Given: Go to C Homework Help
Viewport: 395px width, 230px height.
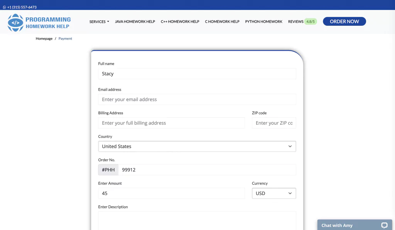Looking at the screenshot, I should coord(222,22).
